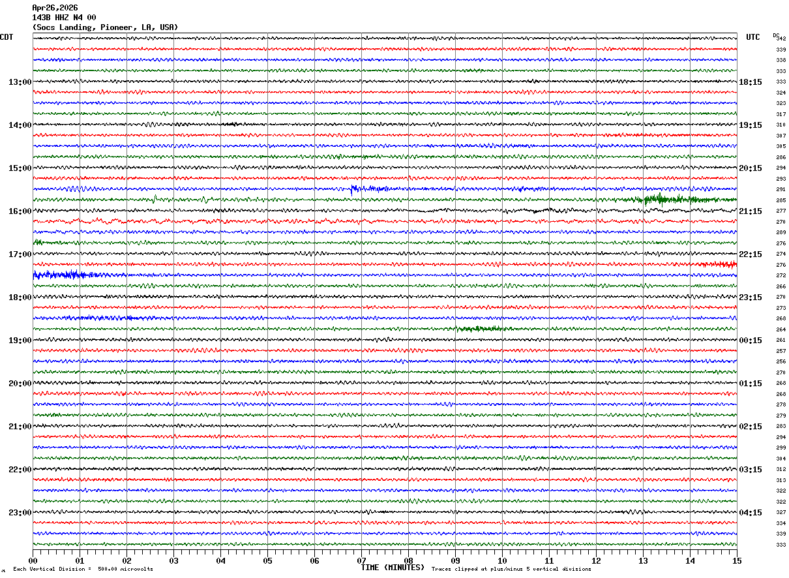
Task: Select the 23:00 CDT time marker
Action: 20,513
